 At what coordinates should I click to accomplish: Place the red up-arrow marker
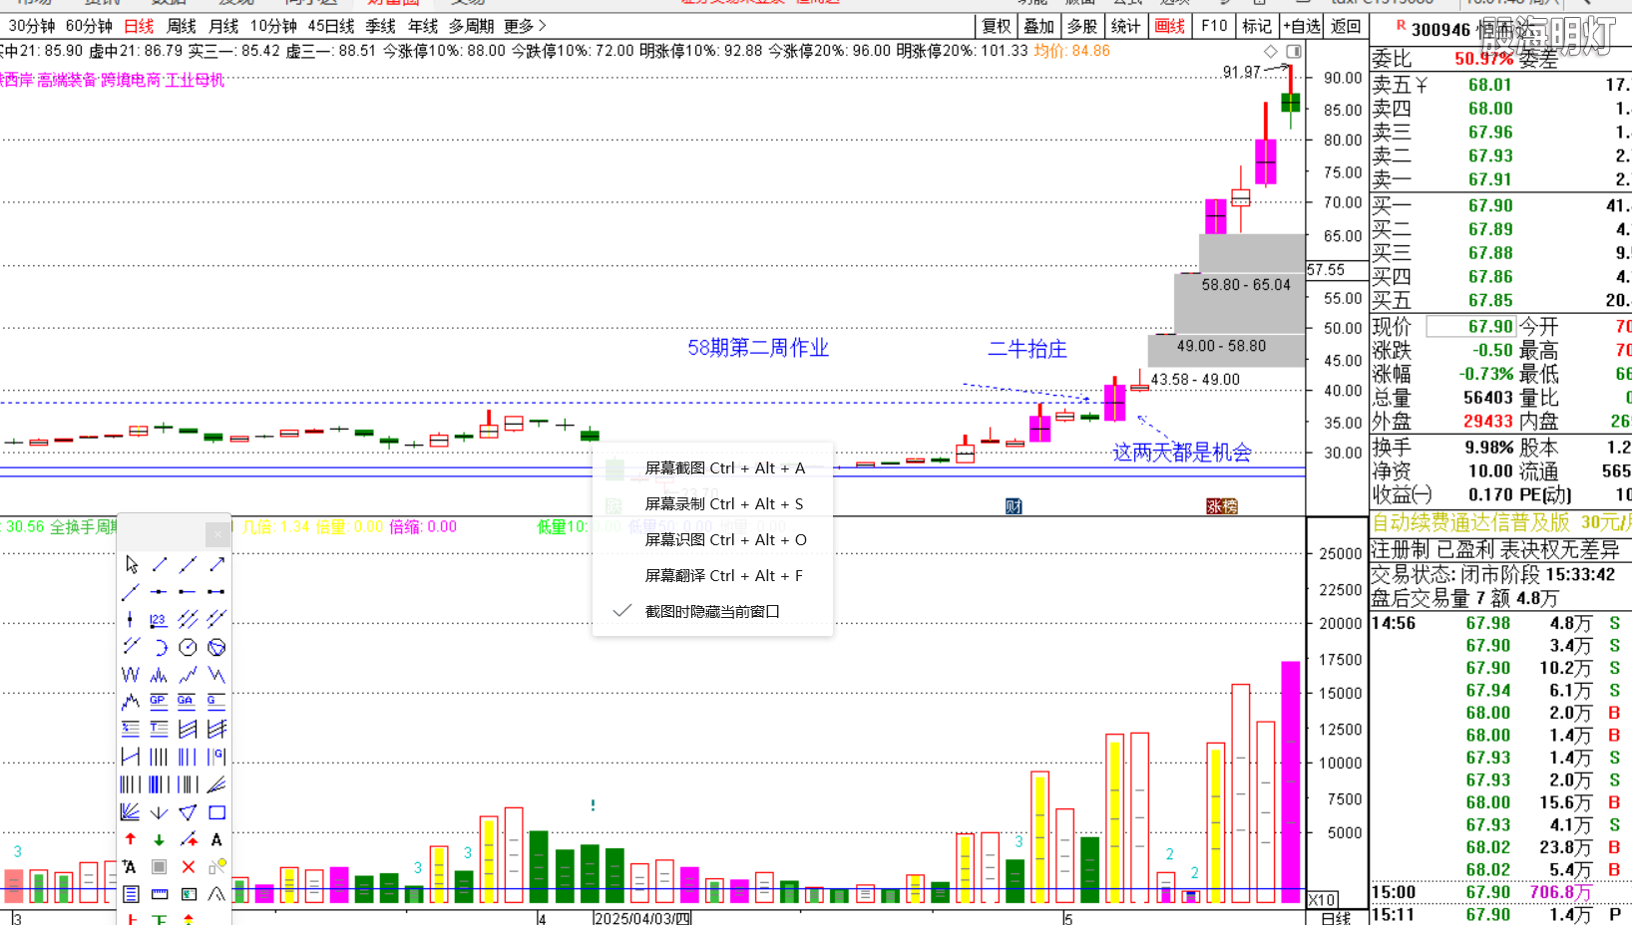coord(131,839)
